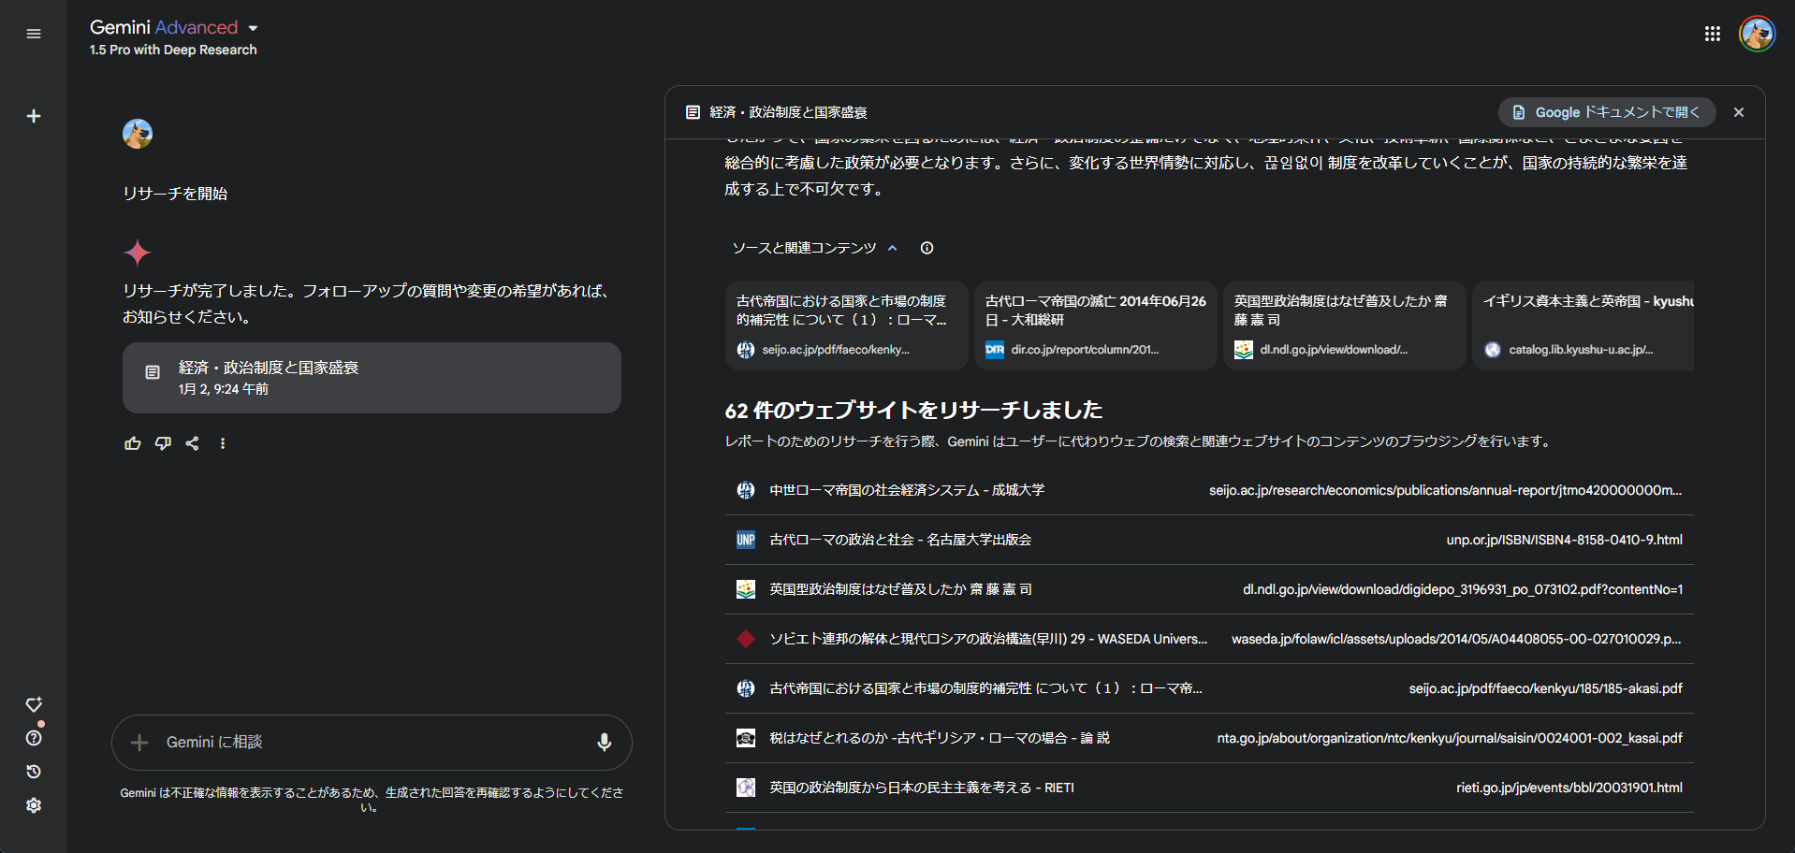Open the settings gear icon

34,805
